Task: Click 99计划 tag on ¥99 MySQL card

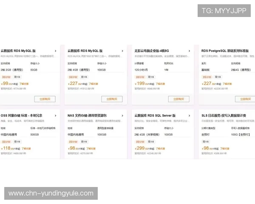Action: [6, 77]
